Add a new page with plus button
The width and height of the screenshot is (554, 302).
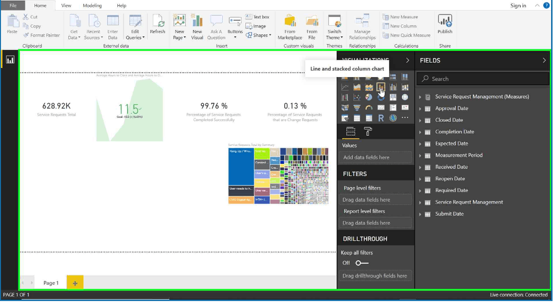coord(75,283)
